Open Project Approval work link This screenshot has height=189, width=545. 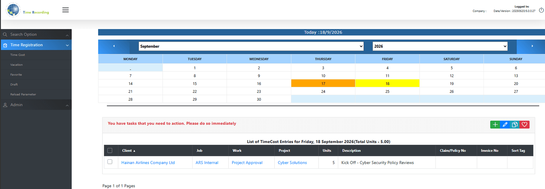(247, 163)
